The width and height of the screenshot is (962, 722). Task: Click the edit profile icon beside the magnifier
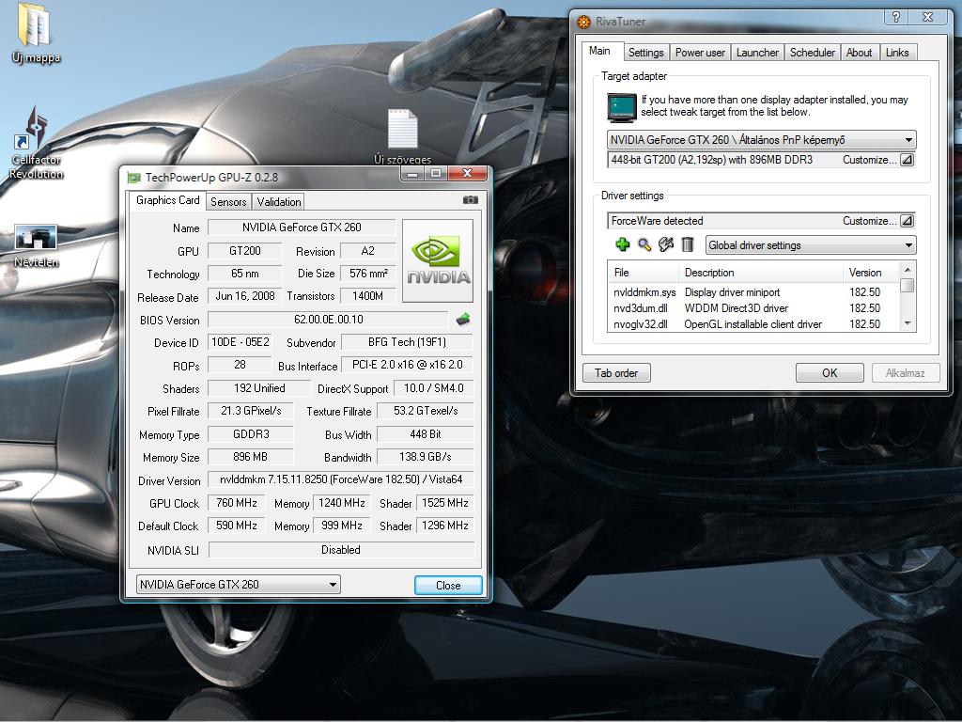click(666, 244)
